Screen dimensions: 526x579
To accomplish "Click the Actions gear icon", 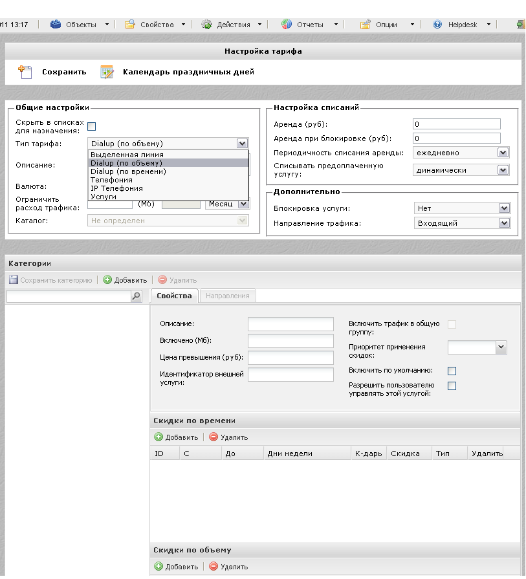I will click(x=206, y=25).
